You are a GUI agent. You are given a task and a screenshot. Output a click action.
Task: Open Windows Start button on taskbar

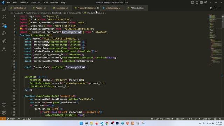pyautogui.click(x=81, y=123)
